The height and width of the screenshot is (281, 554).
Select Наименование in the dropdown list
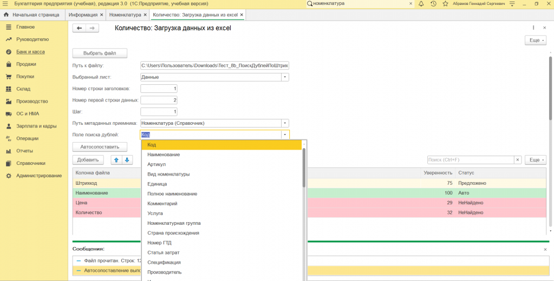[221, 155]
